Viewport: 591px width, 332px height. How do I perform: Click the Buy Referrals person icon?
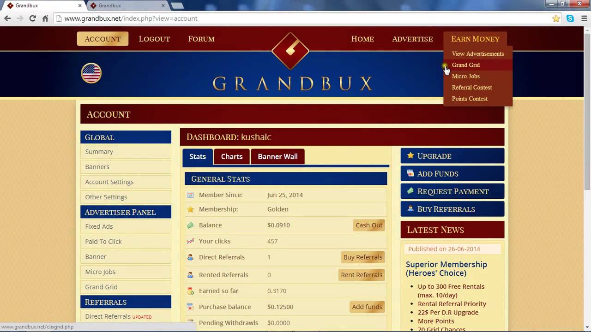point(410,208)
